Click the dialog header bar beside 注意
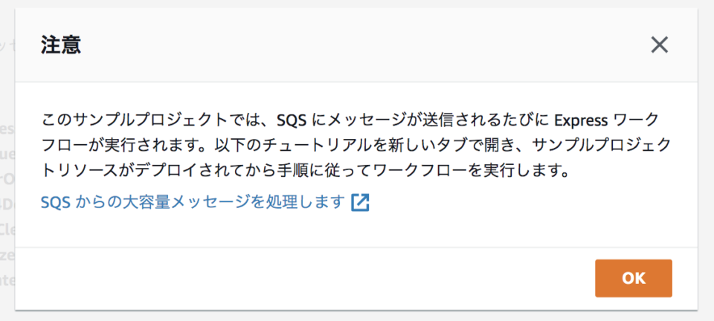714x321 pixels. (x=364, y=45)
